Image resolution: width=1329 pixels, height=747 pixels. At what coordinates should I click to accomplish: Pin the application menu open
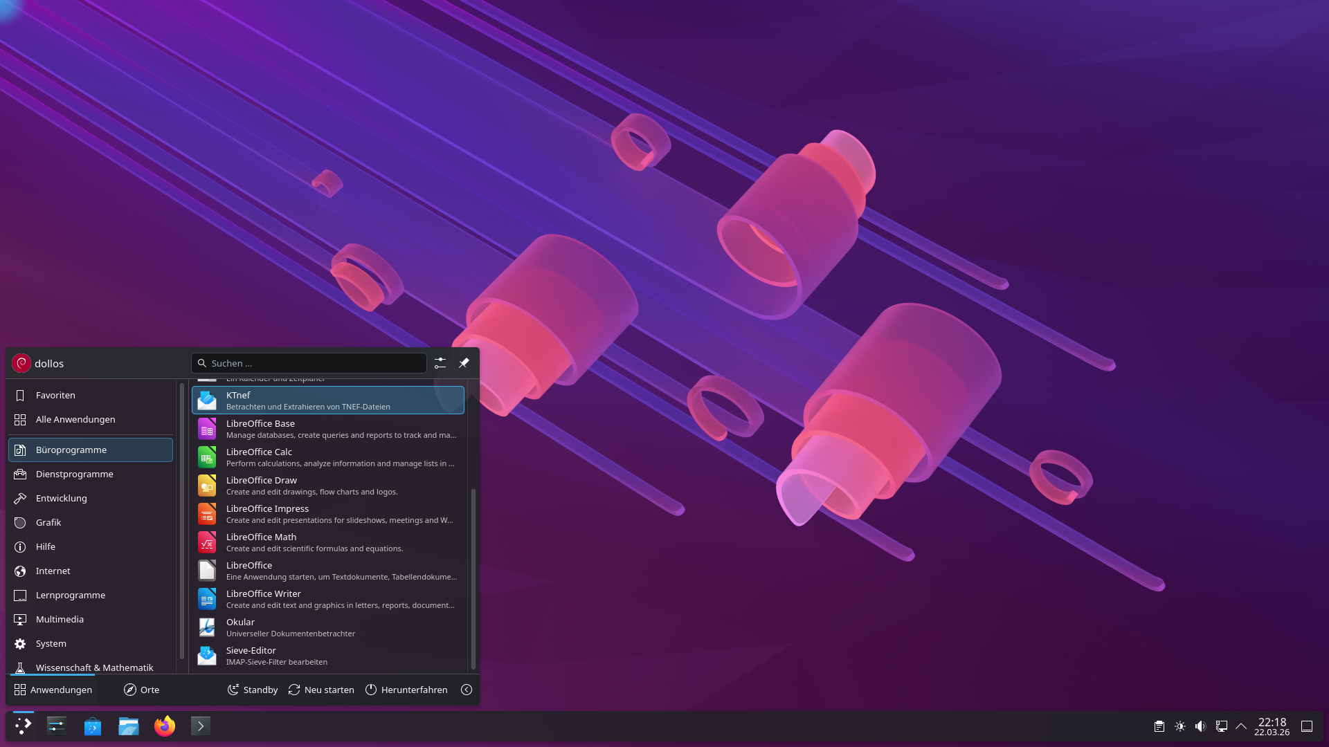point(464,363)
